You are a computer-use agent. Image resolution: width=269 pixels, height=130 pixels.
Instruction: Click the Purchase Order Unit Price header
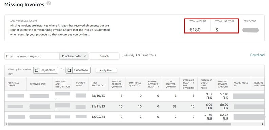tap(206, 84)
